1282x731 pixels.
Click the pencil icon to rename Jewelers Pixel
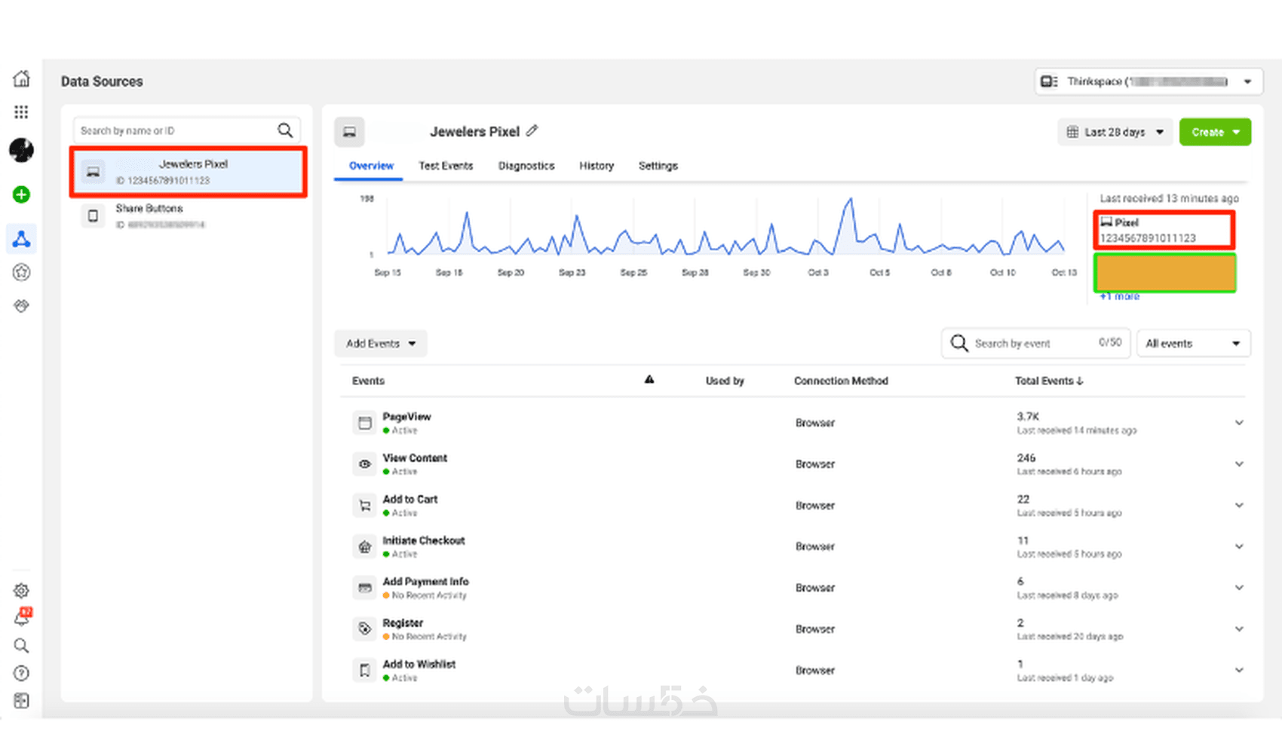pyautogui.click(x=532, y=131)
